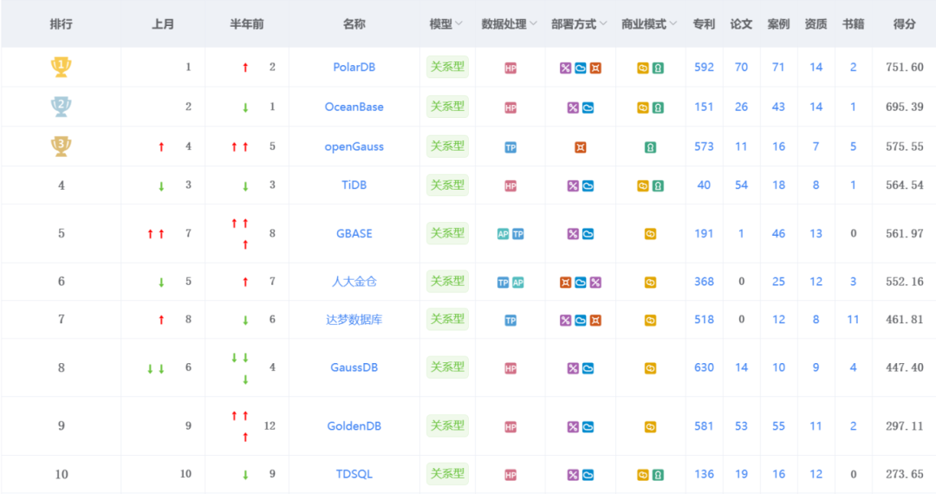Open the GBASE database link
This screenshot has height=494, width=936.
tap(354, 233)
